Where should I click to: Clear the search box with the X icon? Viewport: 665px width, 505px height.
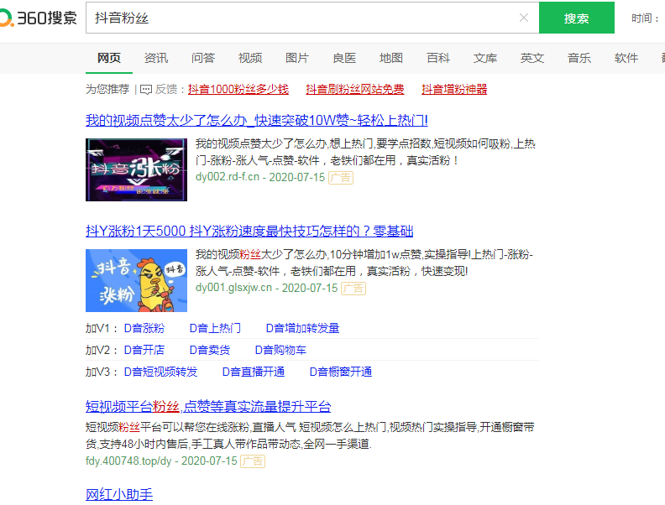pyautogui.click(x=524, y=18)
